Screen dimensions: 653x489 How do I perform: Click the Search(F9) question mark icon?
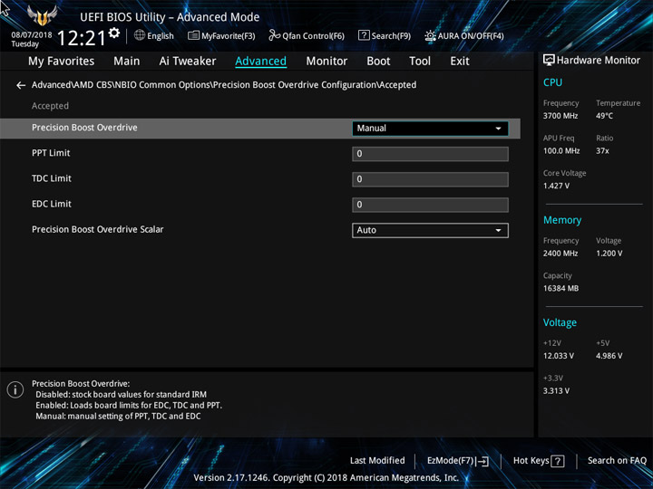pos(364,35)
